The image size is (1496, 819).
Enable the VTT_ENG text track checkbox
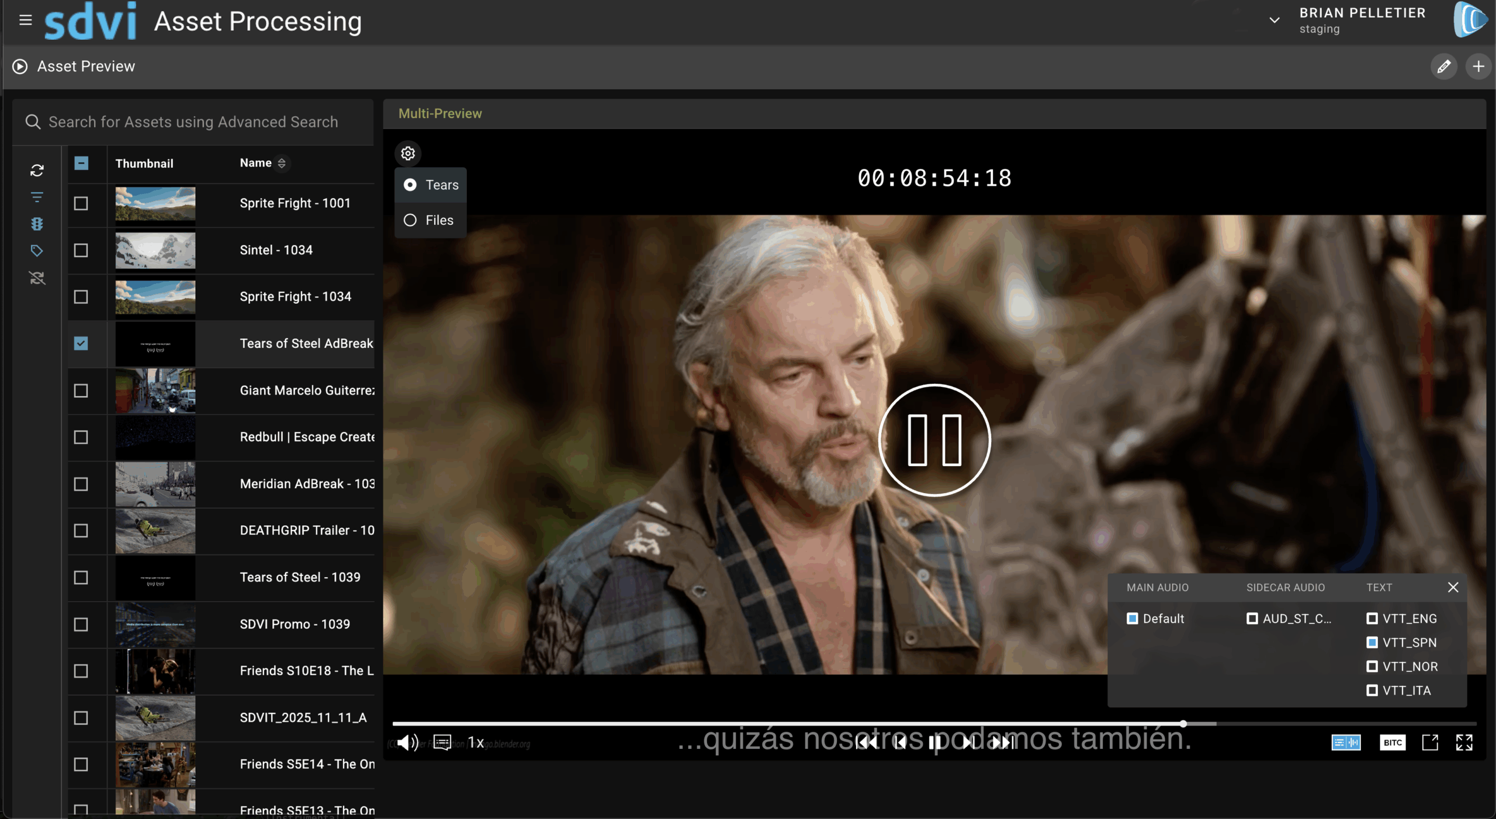1372,618
